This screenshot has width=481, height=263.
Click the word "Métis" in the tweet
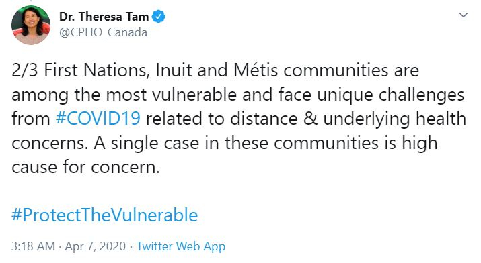point(256,70)
